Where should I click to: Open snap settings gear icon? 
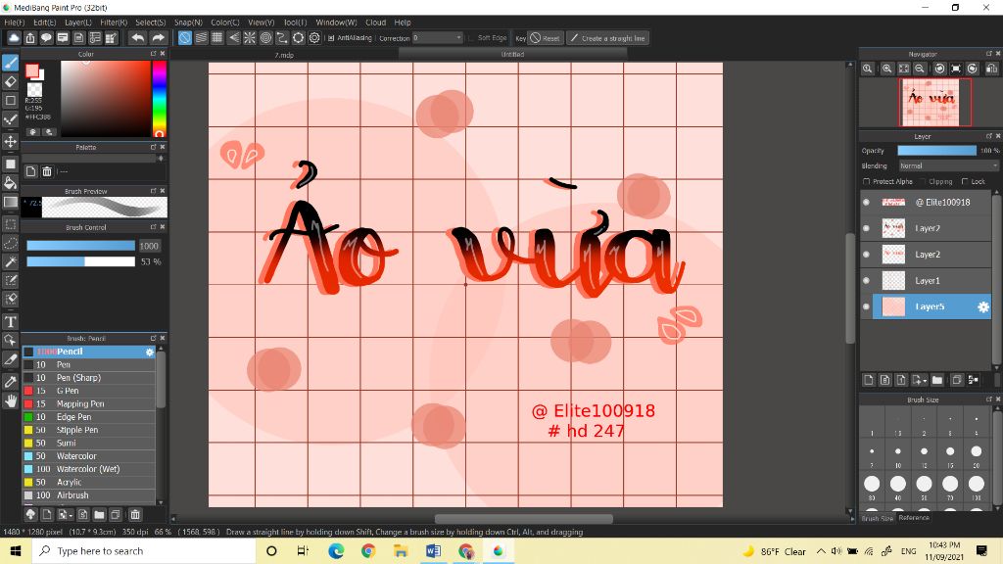coord(314,38)
